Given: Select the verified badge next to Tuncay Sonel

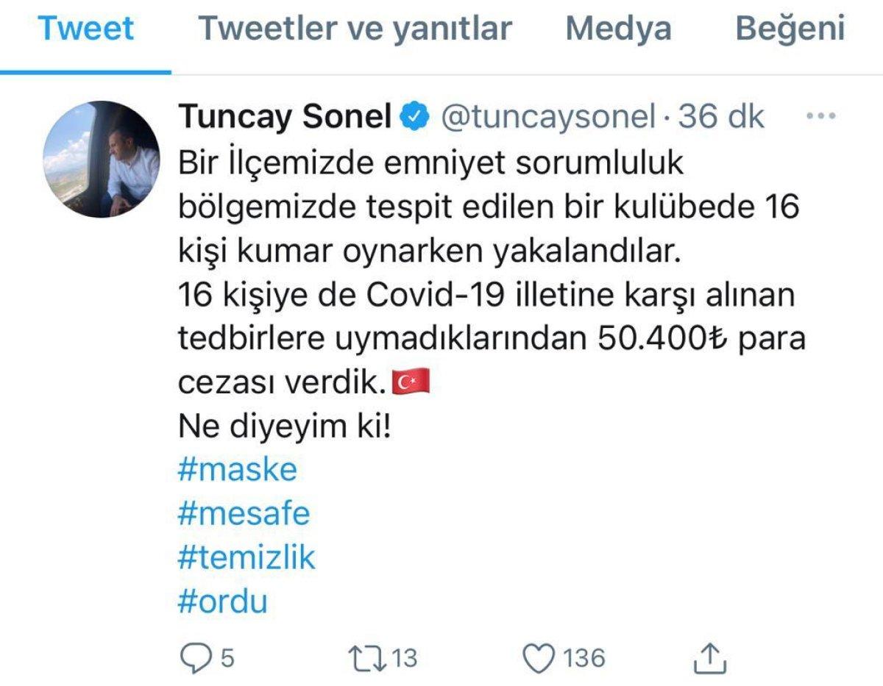Looking at the screenshot, I should pos(413,115).
